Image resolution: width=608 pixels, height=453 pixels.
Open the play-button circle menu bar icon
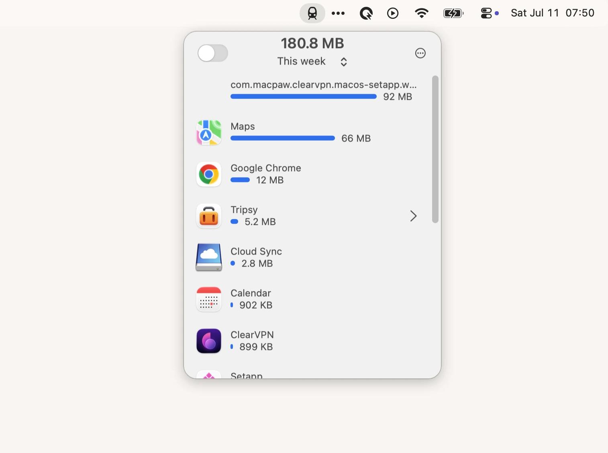[x=393, y=13]
